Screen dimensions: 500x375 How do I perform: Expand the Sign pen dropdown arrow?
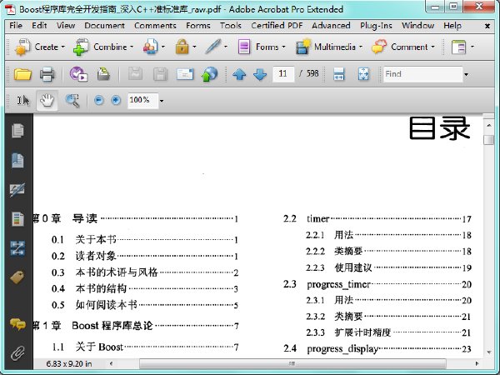tap(226, 47)
